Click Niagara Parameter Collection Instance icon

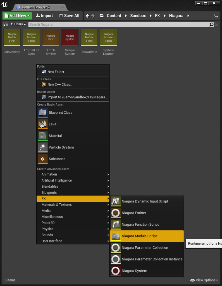coord(116,259)
